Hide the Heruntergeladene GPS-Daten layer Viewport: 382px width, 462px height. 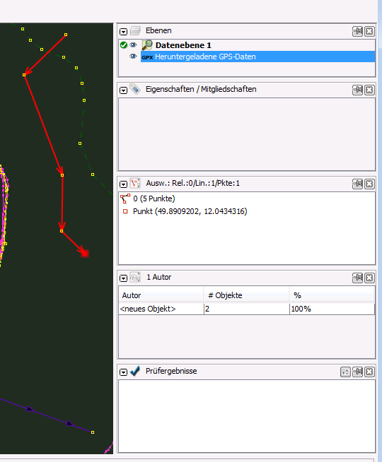(133, 56)
